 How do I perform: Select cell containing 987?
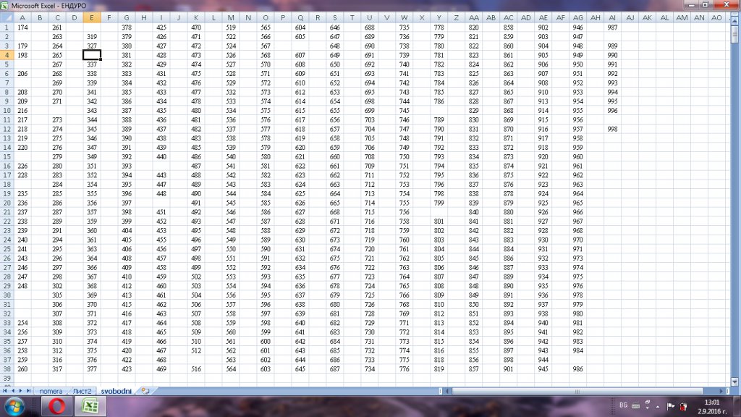pos(612,28)
